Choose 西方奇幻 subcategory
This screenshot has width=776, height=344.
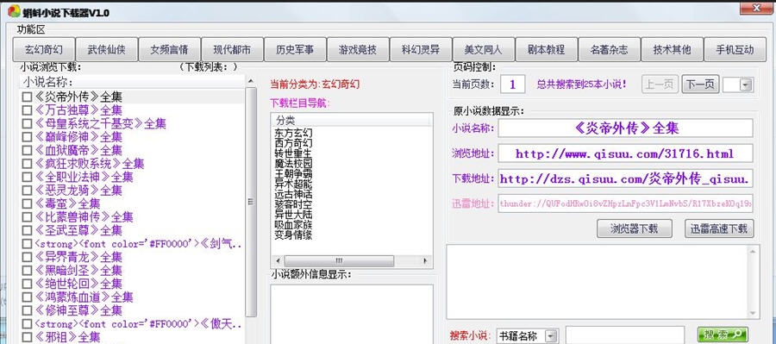tap(293, 143)
